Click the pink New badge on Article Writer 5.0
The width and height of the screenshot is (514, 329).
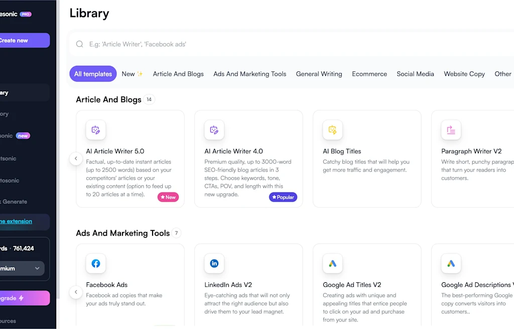(x=168, y=197)
